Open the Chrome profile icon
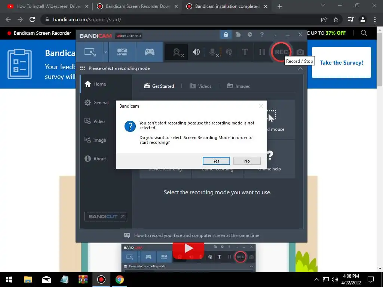The width and height of the screenshot is (383, 287). (362, 19)
